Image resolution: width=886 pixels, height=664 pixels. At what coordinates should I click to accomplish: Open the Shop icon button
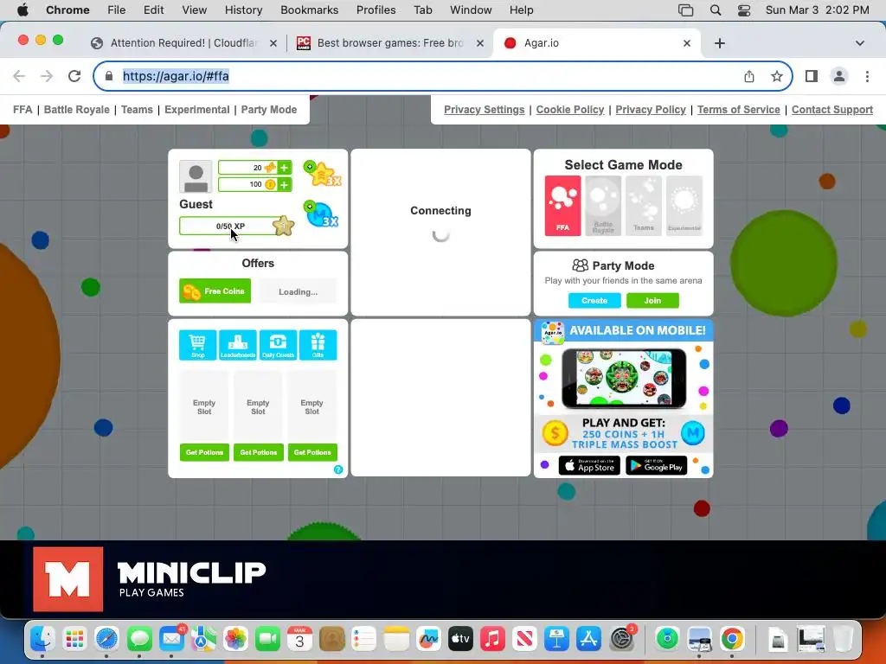click(198, 345)
